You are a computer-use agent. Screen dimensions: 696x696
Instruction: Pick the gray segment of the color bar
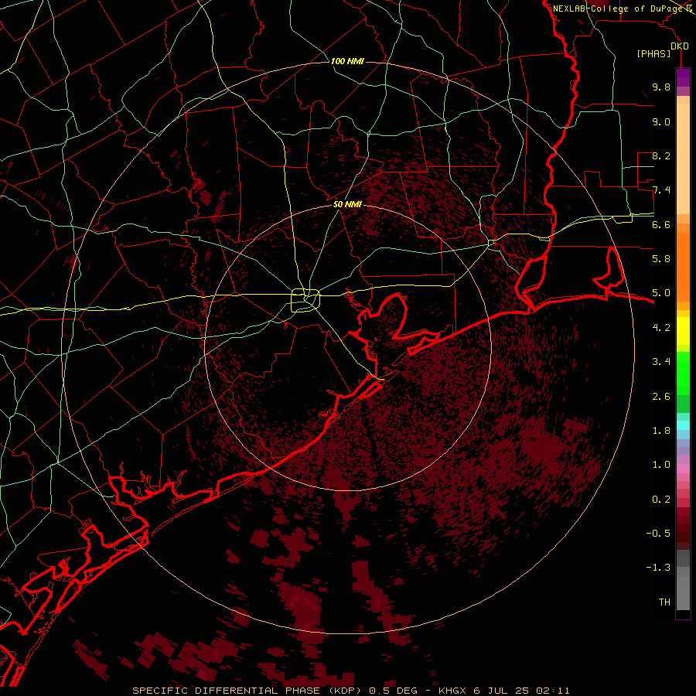683,582
